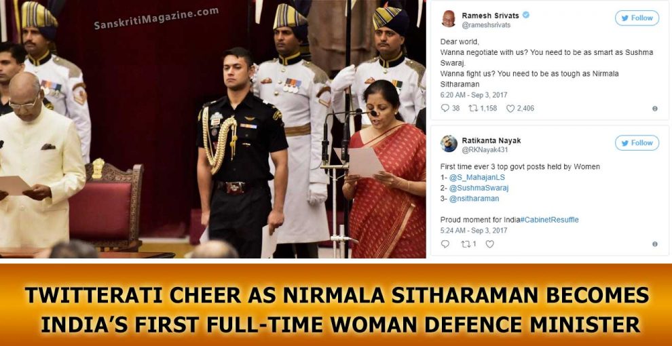Image resolution: width=672 pixels, height=346 pixels.
Task: Click the 5:24 AM - Sep 3, 2017 timestamp
Action: 474,231
